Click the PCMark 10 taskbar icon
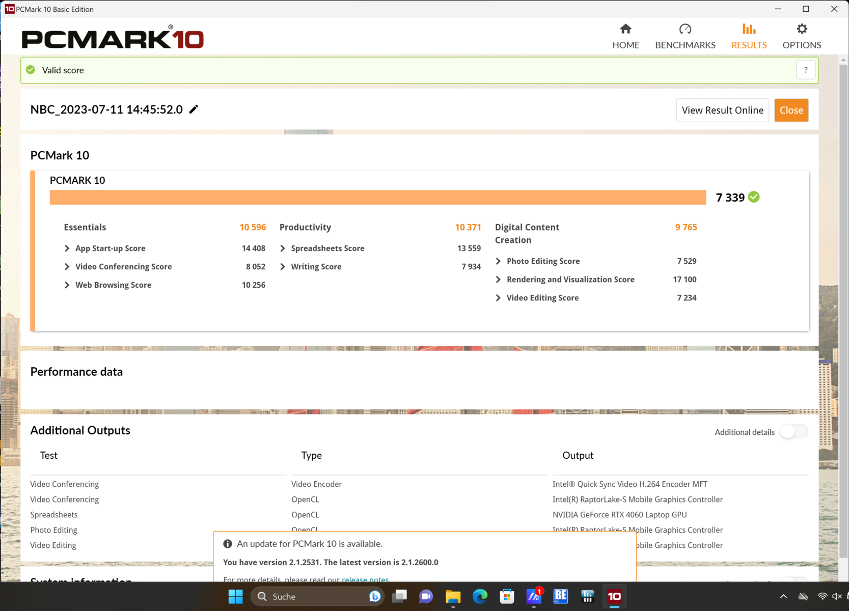The width and height of the screenshot is (849, 611). [x=615, y=596]
